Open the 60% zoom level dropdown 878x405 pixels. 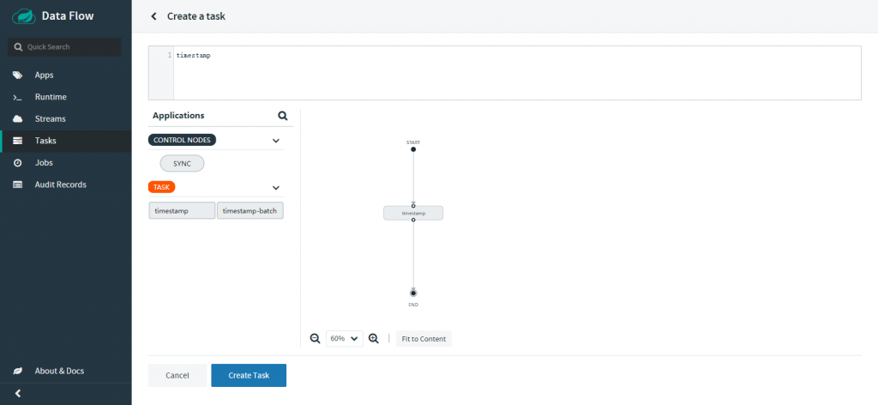click(x=344, y=339)
